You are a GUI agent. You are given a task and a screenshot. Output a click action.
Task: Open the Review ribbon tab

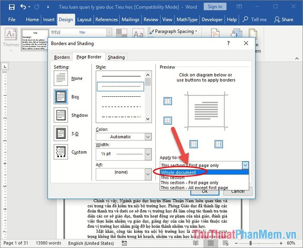tap(151, 20)
